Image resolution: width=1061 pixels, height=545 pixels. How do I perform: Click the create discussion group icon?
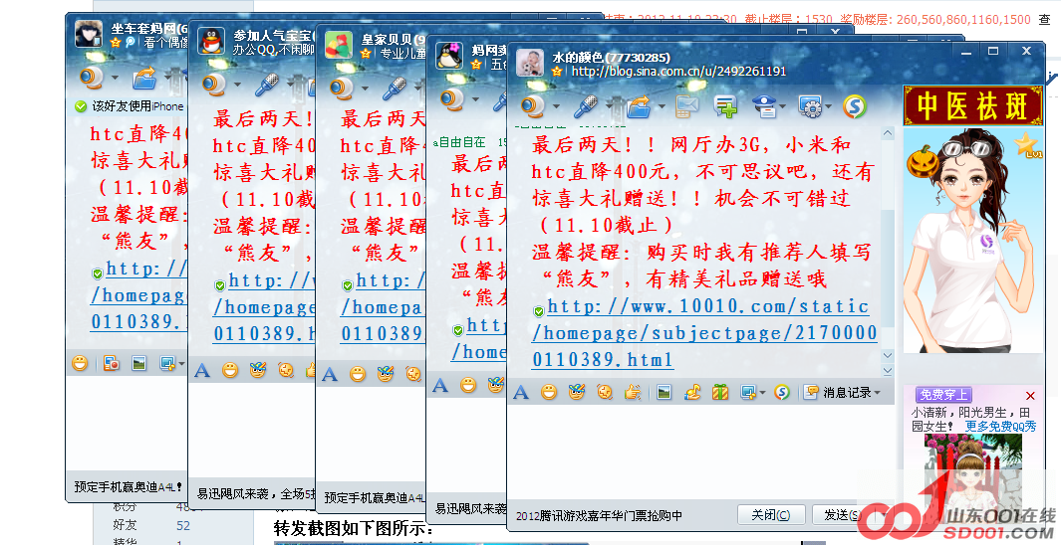tap(725, 106)
